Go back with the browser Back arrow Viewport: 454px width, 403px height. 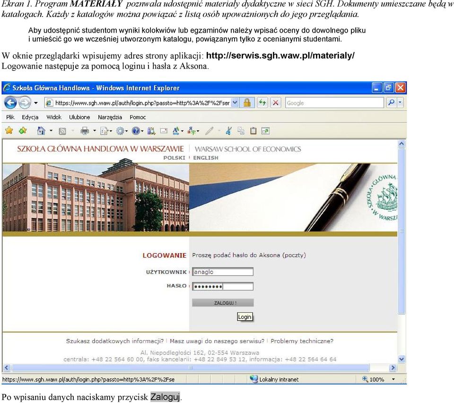[x=11, y=103]
